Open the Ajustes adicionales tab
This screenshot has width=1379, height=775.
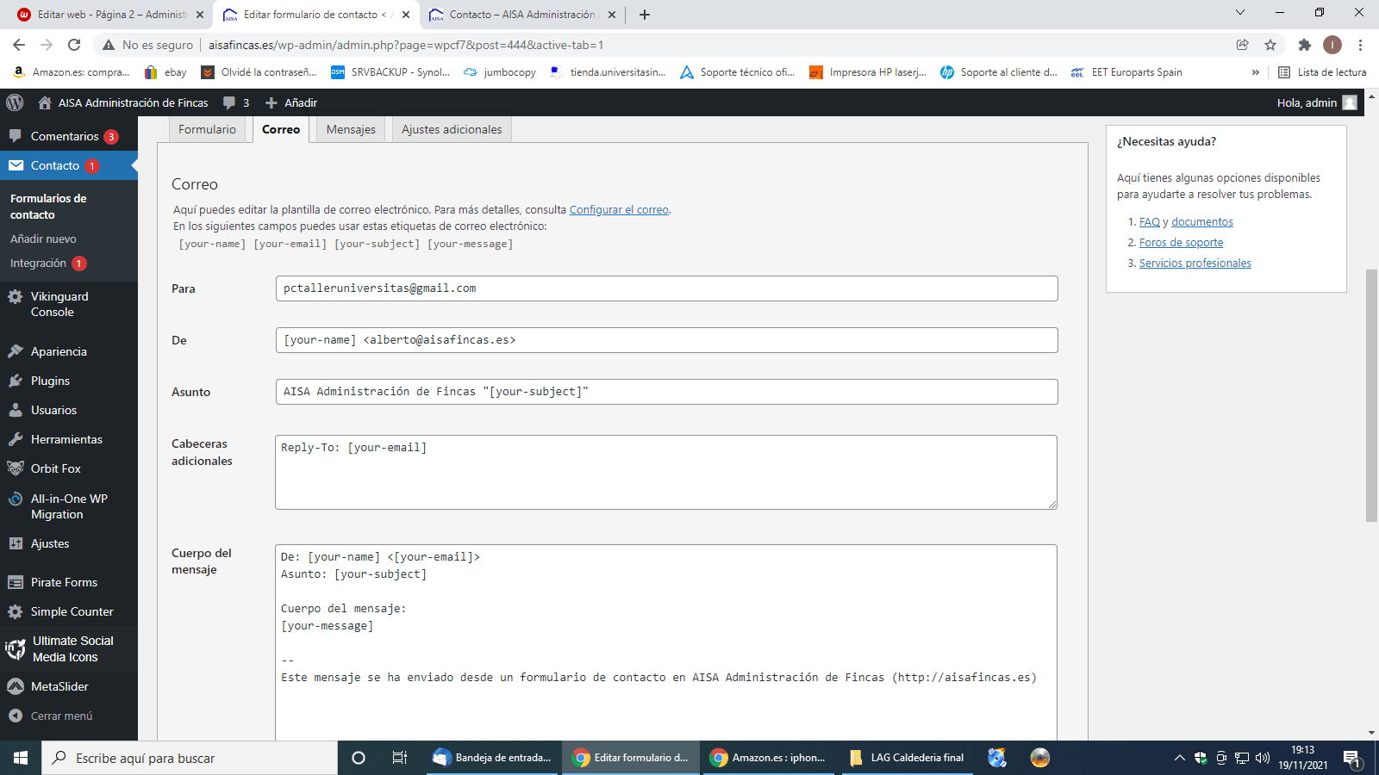[452, 129]
